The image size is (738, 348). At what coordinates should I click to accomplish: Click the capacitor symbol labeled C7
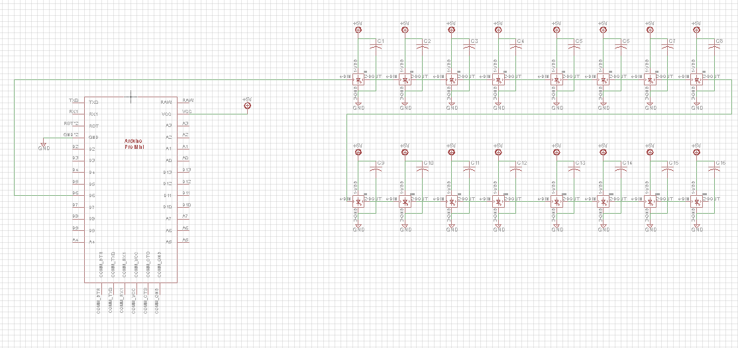[668, 48]
